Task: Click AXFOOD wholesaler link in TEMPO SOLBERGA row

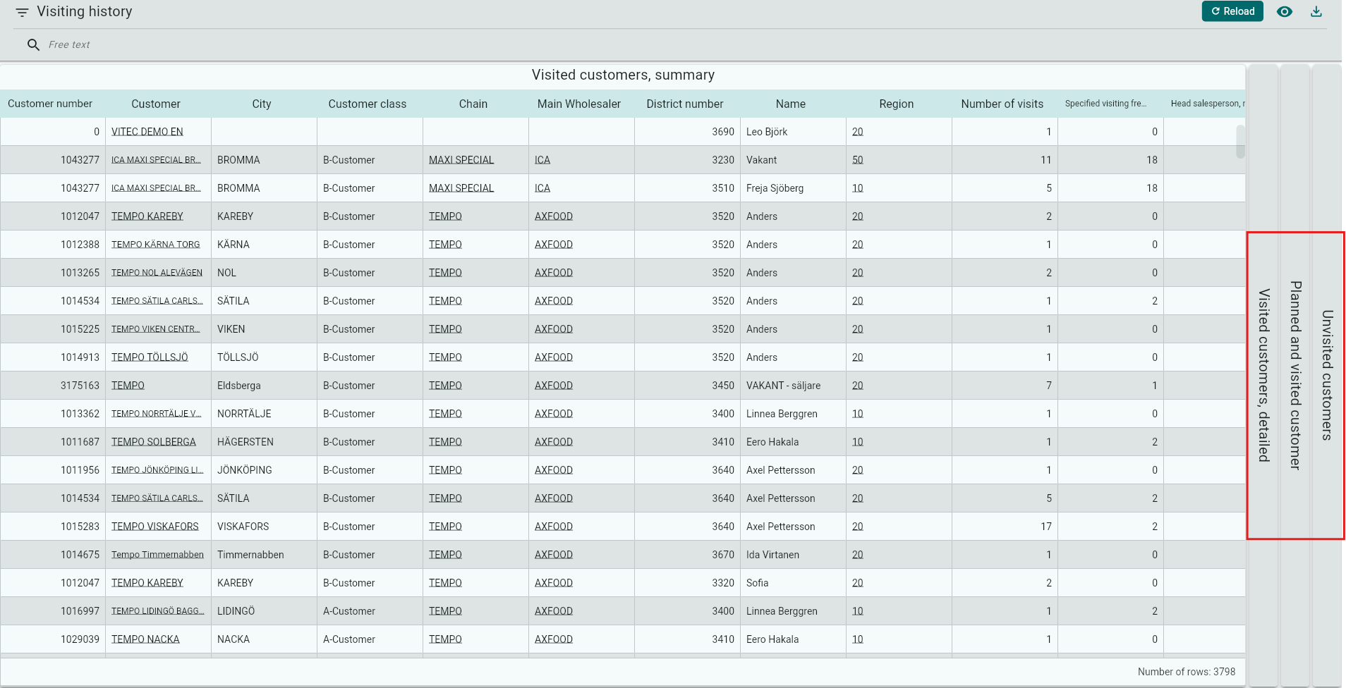Action: coord(554,442)
